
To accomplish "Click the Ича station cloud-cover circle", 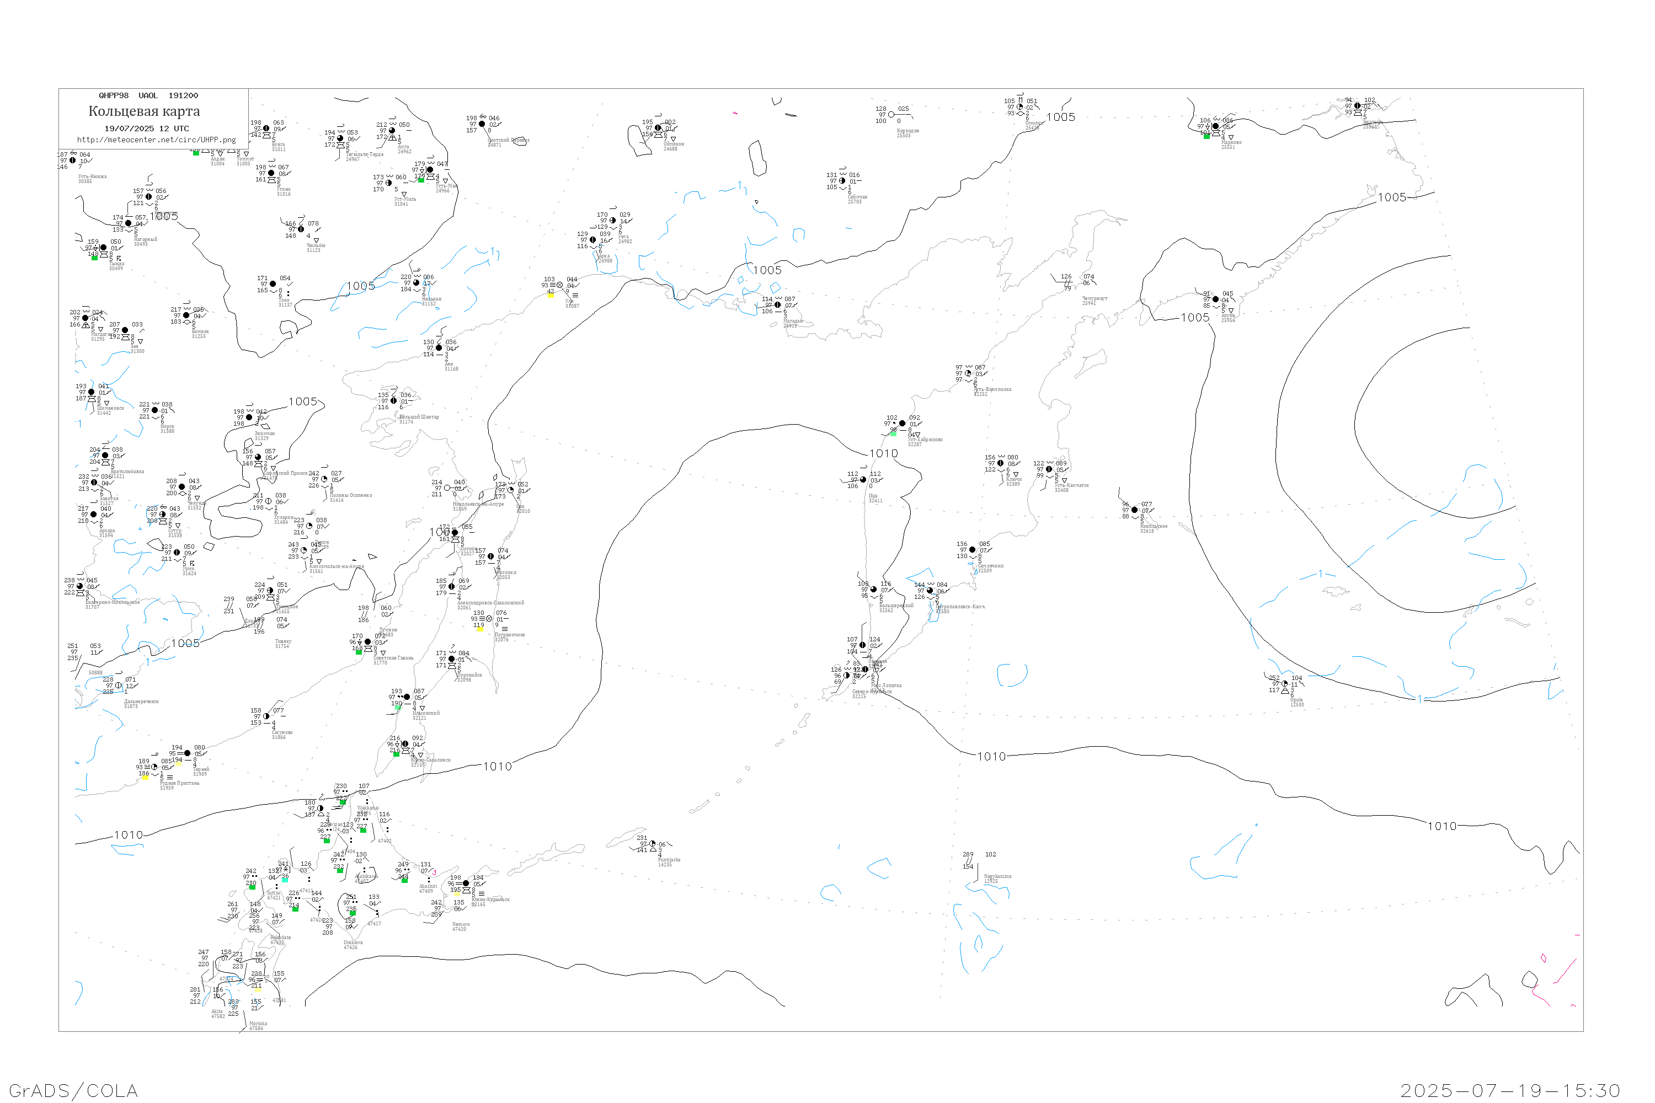I will [x=863, y=480].
